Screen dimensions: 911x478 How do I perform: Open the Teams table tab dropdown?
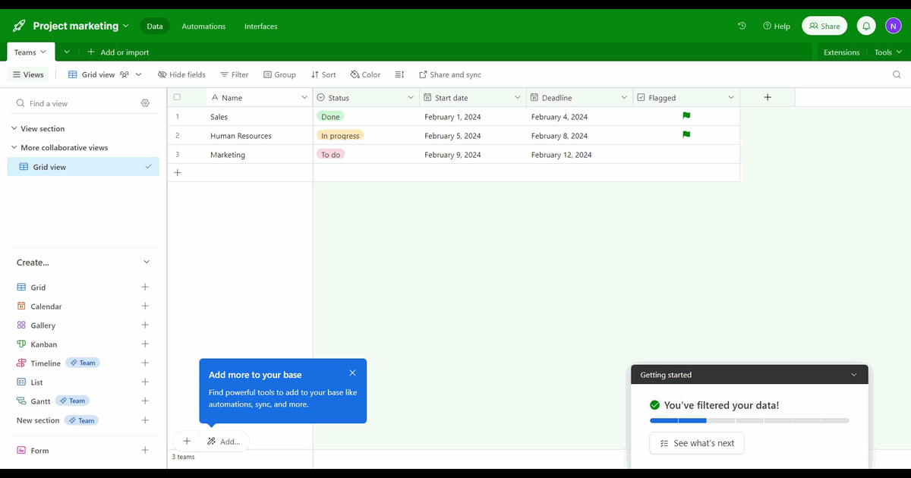[x=43, y=52]
